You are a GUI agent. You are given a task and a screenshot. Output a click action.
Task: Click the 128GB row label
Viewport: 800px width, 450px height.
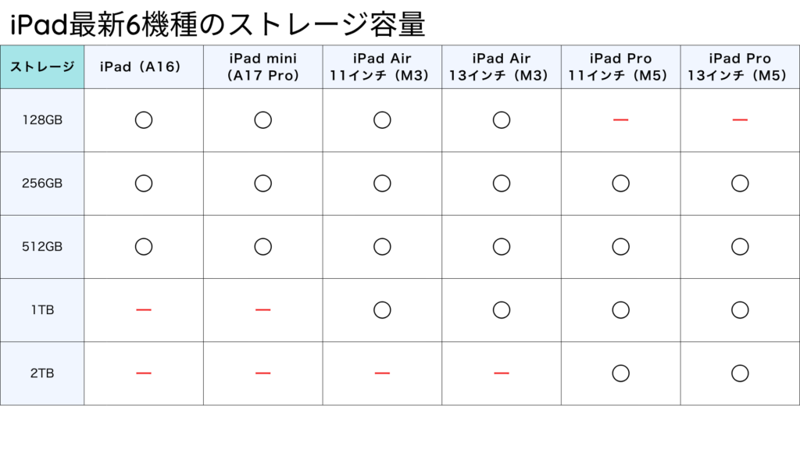tap(42, 120)
